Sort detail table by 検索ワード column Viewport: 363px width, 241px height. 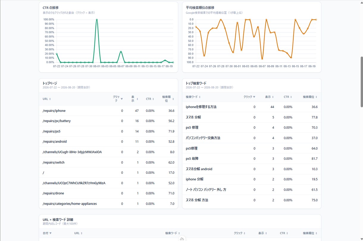coord(173,233)
